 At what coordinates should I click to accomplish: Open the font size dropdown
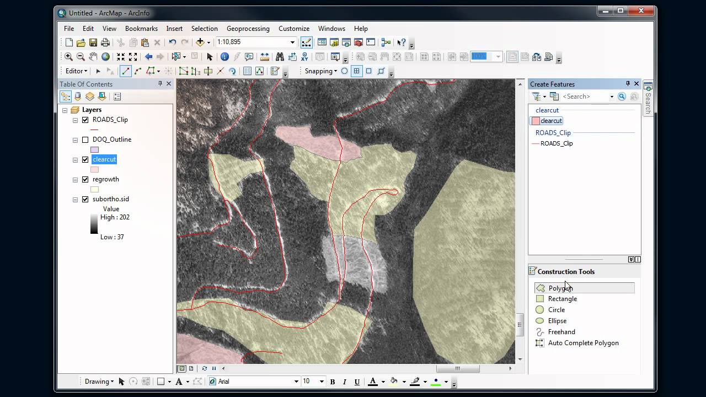[x=322, y=382]
